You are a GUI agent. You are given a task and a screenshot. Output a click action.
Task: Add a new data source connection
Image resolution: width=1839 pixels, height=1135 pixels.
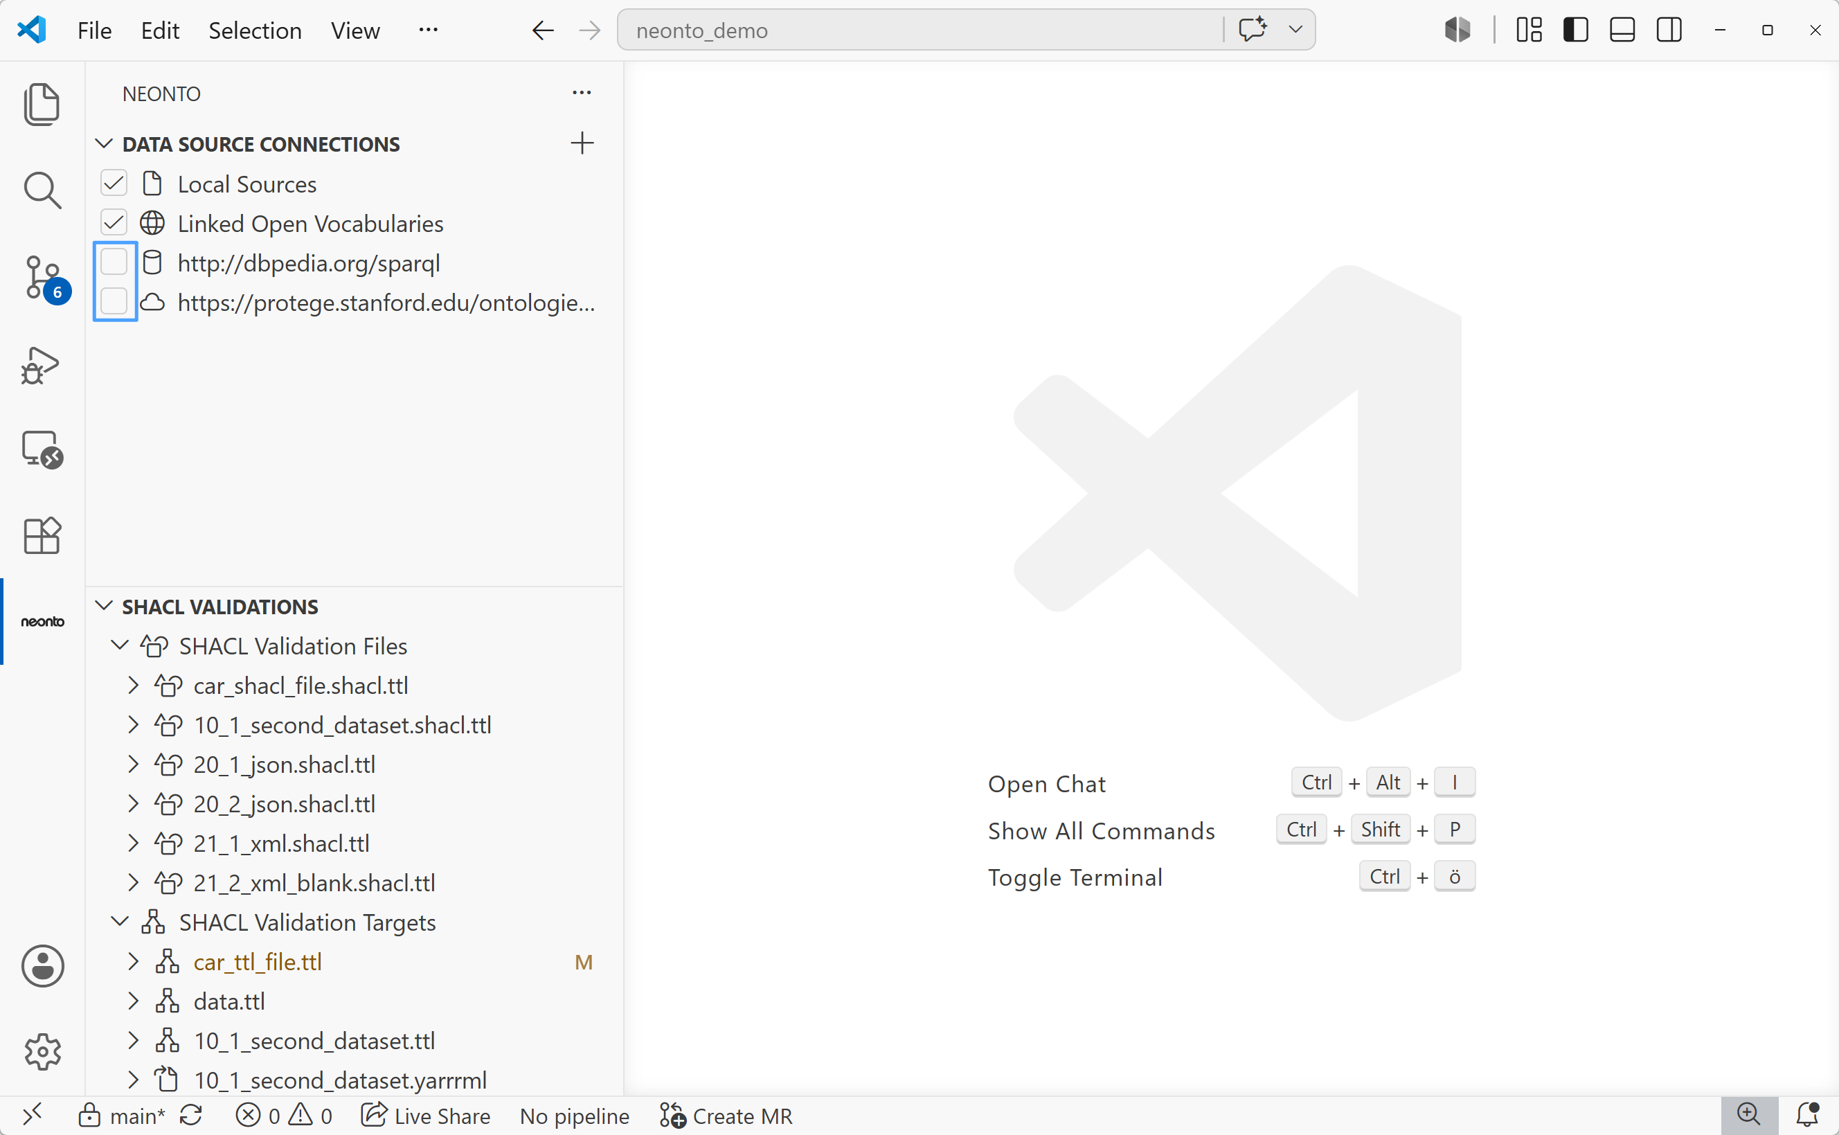click(x=582, y=143)
